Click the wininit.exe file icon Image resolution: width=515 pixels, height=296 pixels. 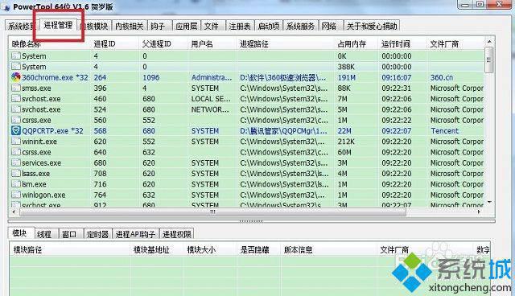16,142
